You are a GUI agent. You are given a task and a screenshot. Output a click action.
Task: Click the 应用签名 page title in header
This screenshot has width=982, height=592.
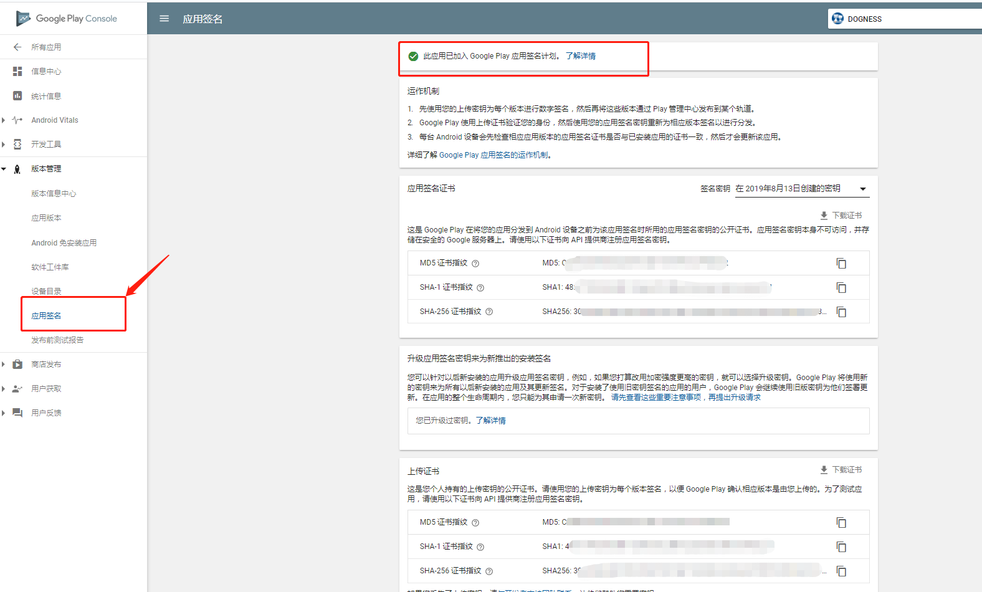[203, 19]
